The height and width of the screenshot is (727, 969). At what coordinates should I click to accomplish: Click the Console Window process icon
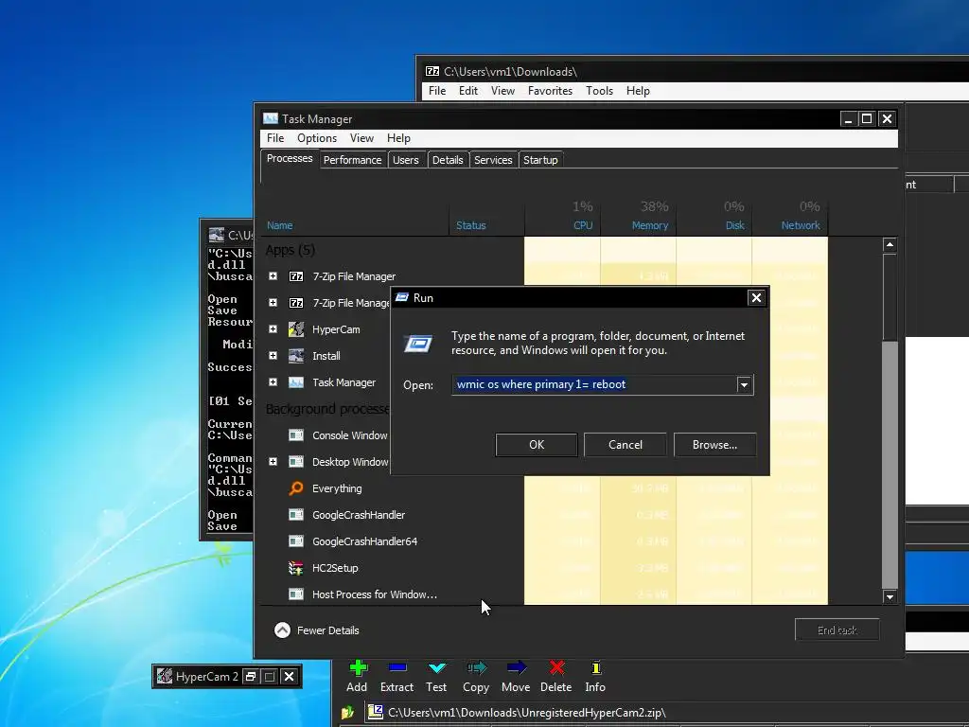coord(296,435)
